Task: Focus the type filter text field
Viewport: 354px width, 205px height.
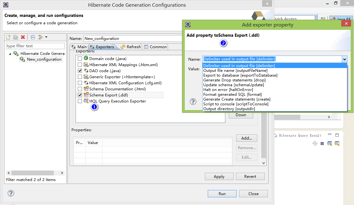Action: [35, 46]
